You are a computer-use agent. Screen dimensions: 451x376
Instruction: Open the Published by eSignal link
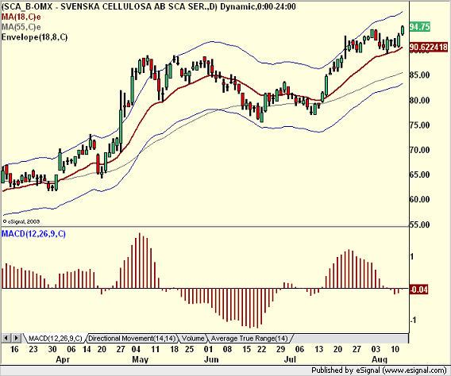379,370
